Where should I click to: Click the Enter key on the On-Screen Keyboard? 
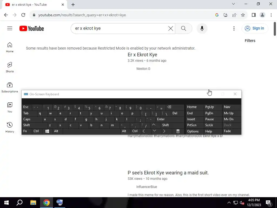pos(170,119)
